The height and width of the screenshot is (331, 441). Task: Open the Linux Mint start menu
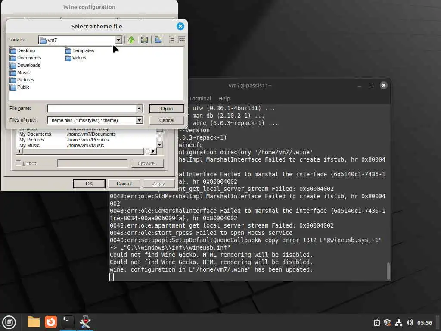pos(9,322)
